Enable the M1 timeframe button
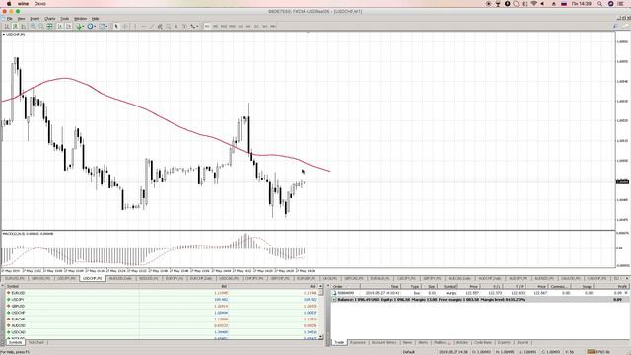Screen dimensions: 631x355 tap(207, 27)
